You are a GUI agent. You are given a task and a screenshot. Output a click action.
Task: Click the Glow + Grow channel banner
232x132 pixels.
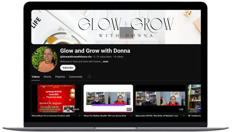pyautogui.click(x=116, y=27)
